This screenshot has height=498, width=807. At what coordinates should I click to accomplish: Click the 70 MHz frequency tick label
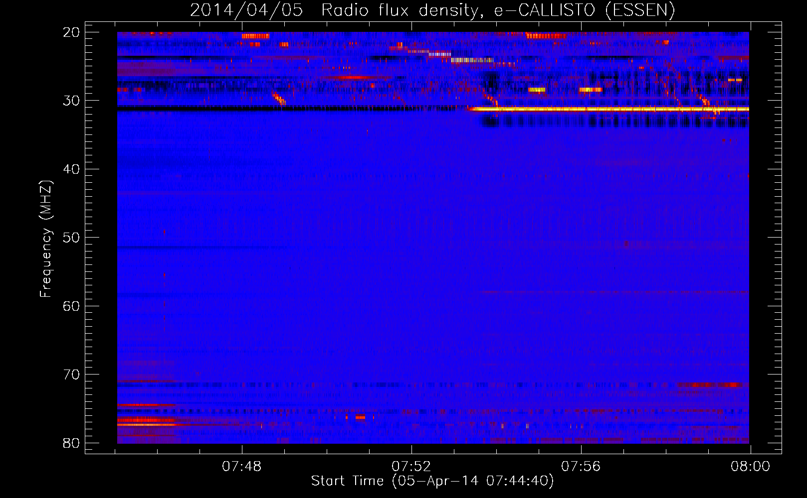click(71, 374)
